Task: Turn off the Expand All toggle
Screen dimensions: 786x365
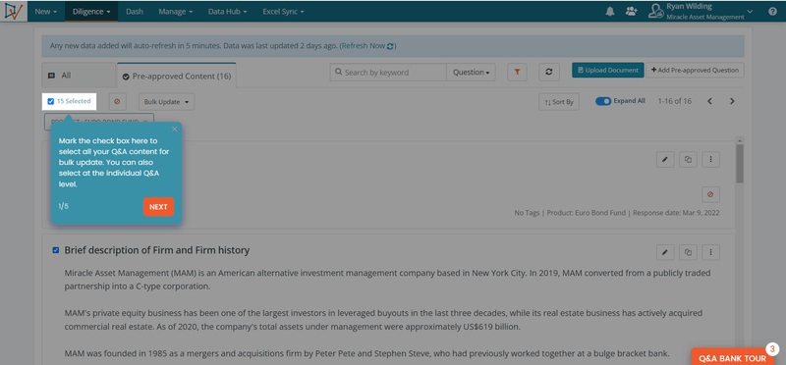Action: 603,101
